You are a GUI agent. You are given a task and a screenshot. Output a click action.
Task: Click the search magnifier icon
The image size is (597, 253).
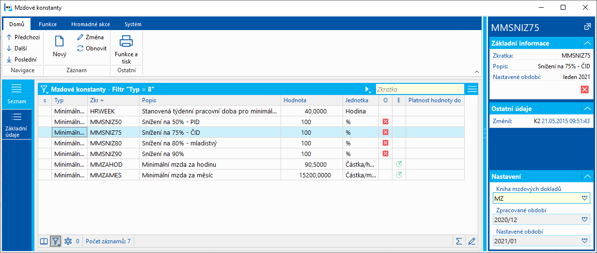[459, 89]
